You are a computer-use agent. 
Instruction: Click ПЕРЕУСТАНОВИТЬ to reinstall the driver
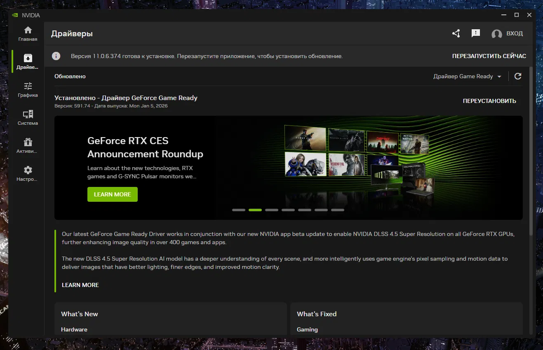[x=489, y=101]
